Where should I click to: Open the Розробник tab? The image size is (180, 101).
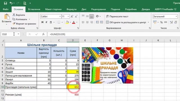point(131,9)
